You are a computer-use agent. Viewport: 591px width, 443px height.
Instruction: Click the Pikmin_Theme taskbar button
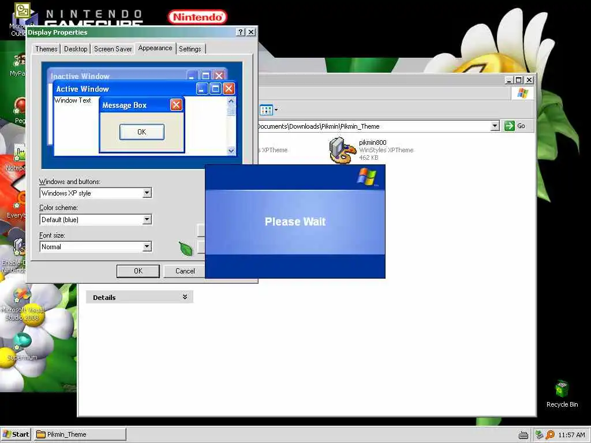[79, 434]
